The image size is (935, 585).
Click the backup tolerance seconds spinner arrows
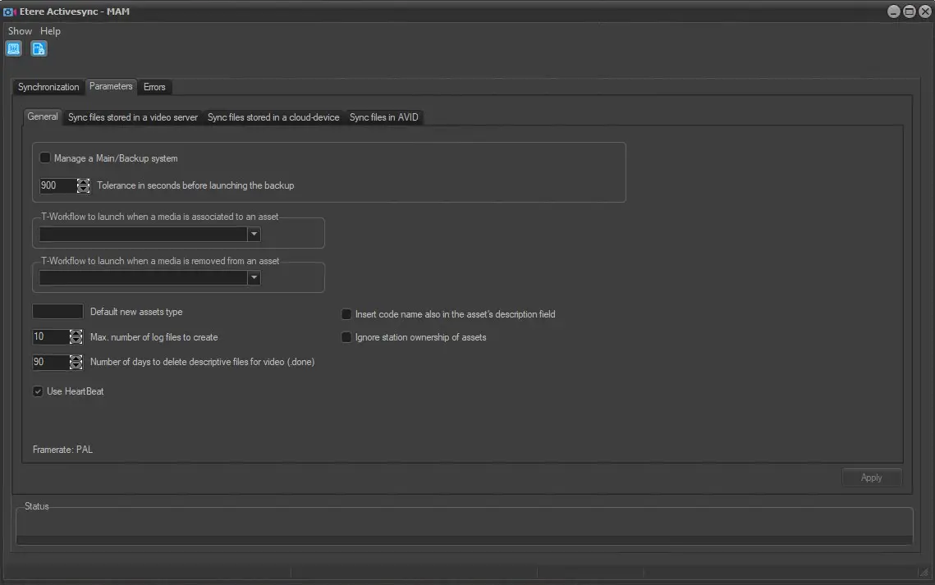click(x=83, y=185)
